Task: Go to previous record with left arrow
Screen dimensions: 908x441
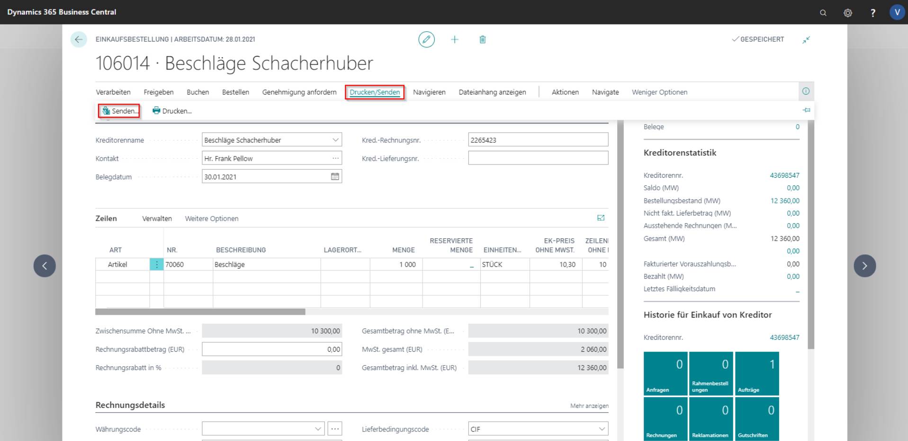Action: [x=45, y=266]
